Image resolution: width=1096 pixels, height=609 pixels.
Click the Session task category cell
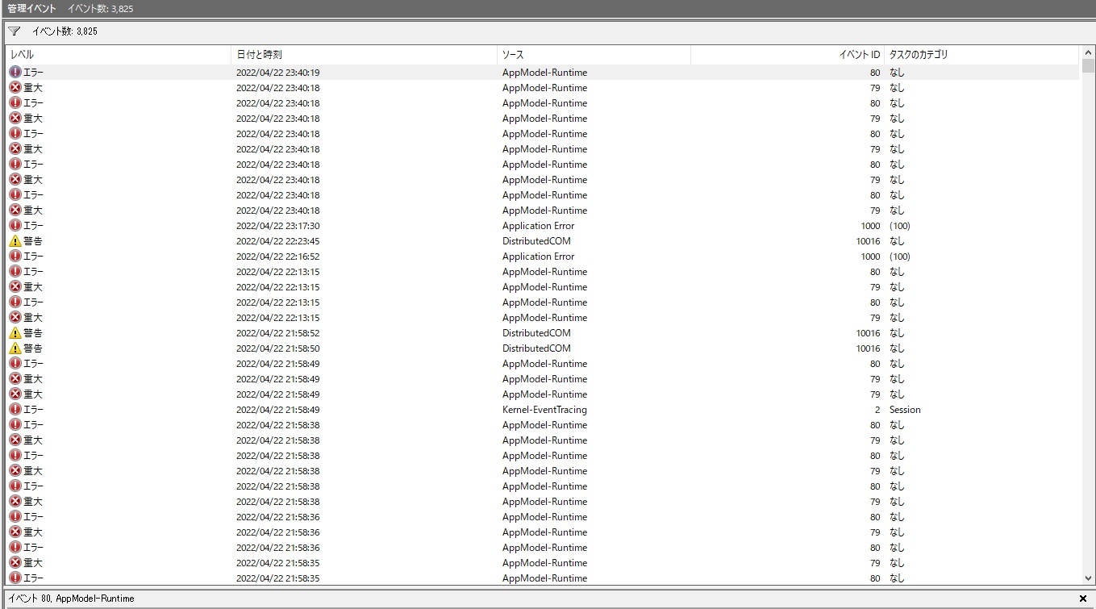[x=905, y=410]
